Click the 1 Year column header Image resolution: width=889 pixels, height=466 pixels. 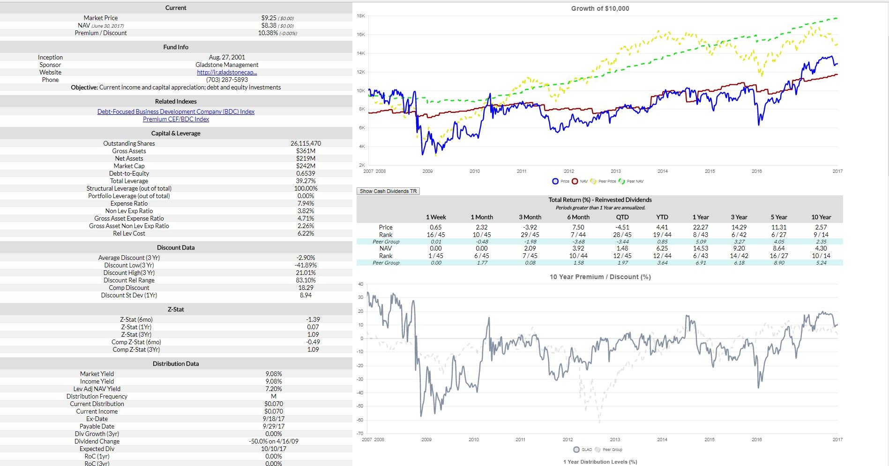(x=702, y=217)
